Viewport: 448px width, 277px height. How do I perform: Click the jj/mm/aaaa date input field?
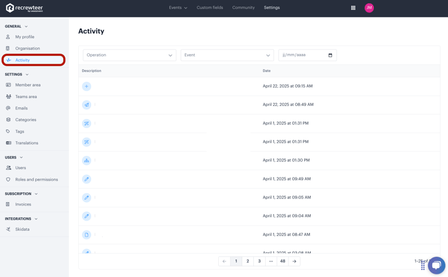click(x=307, y=55)
